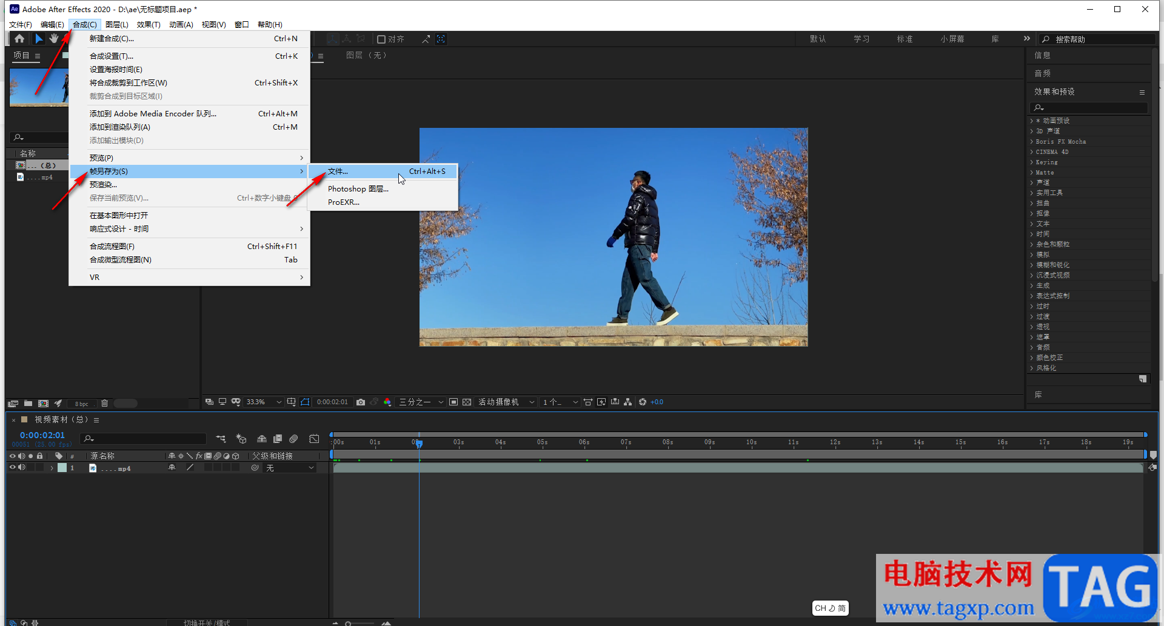The width and height of the screenshot is (1164, 626).
Task: Click the blue current time 0:00:02:01 in timeline
Action: tap(42, 435)
